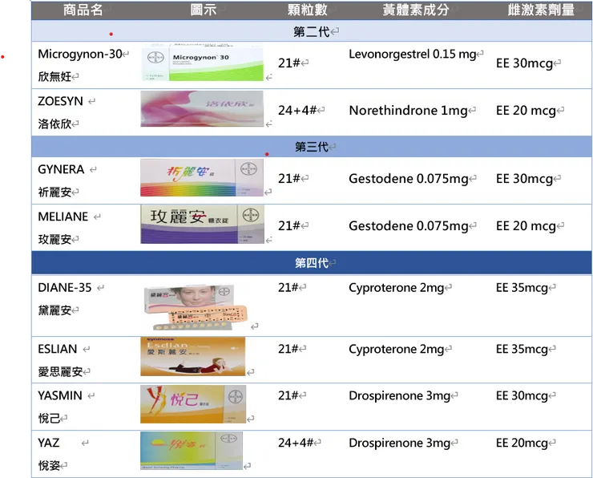593x478 pixels.
Task: Click 24+4# in ZOESYN row
Action: point(297,110)
